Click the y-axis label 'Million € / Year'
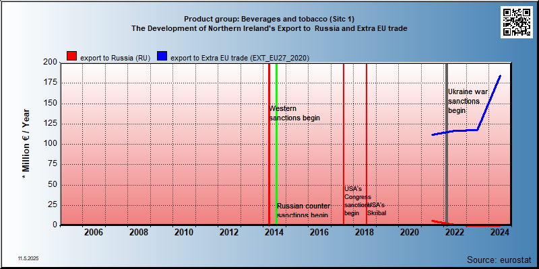 [26, 144]
